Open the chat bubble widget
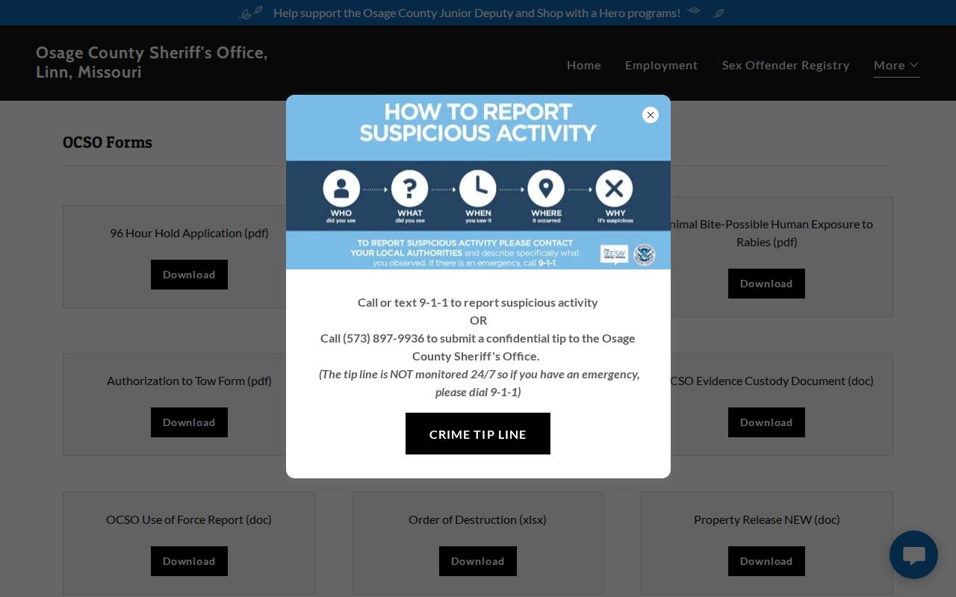956x597 pixels. (913, 555)
